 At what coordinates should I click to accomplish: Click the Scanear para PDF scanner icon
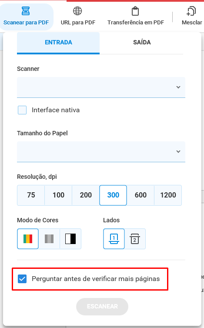click(x=26, y=11)
